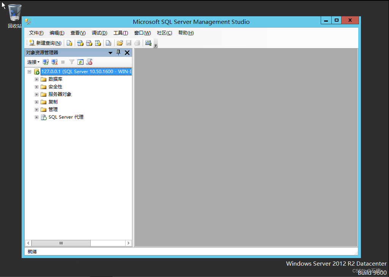
Task: Select the 复制 tree item
Action: [x=53, y=102]
